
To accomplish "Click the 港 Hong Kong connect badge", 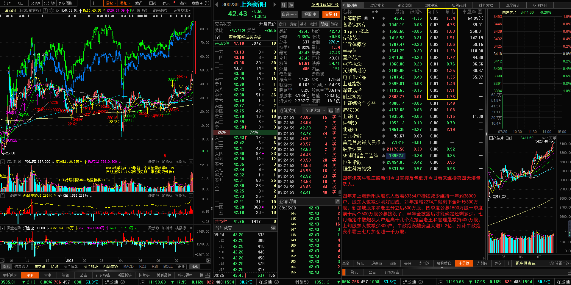I will pos(291,5).
